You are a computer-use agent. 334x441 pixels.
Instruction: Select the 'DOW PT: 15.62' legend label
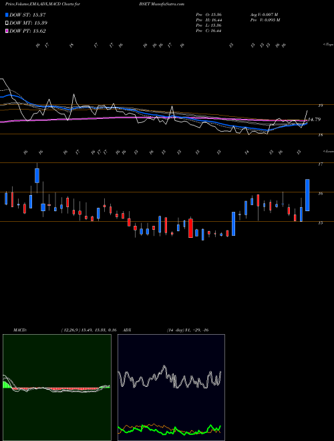click(x=27, y=31)
